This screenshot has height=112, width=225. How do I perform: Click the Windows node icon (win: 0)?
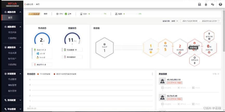(x=38, y=53)
